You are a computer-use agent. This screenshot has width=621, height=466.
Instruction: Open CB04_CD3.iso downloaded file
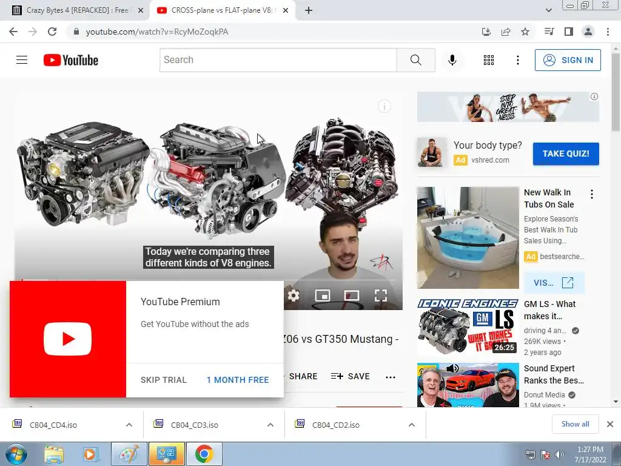tap(195, 425)
